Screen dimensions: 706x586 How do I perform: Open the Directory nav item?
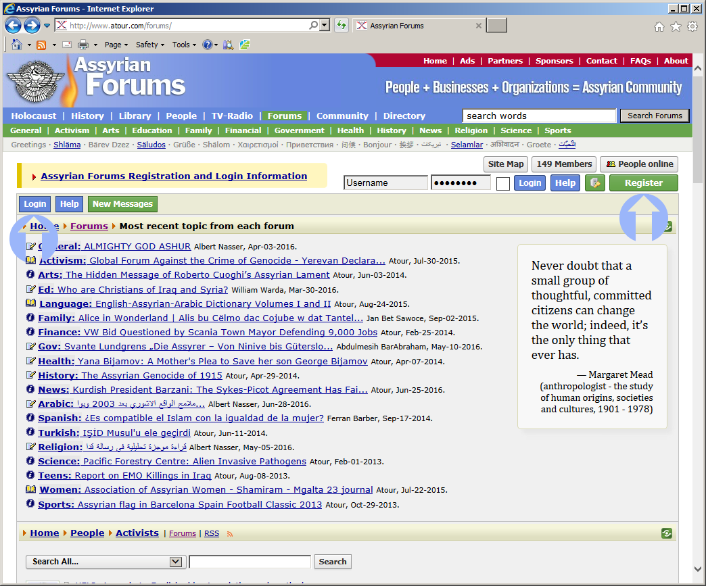point(404,116)
